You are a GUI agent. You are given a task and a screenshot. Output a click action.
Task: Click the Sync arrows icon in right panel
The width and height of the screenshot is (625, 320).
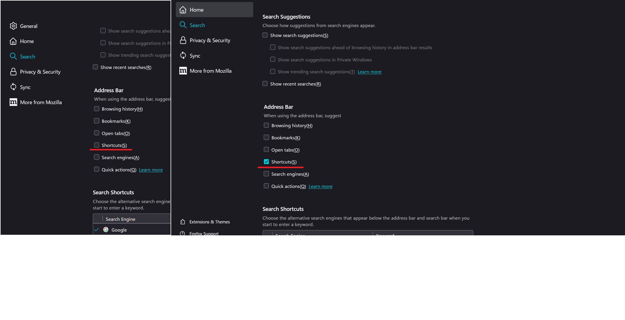click(183, 56)
